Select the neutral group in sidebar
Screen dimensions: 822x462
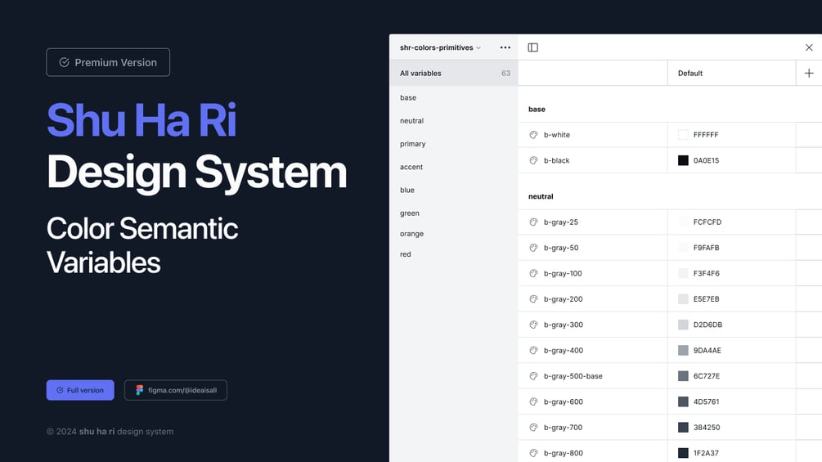pos(411,121)
